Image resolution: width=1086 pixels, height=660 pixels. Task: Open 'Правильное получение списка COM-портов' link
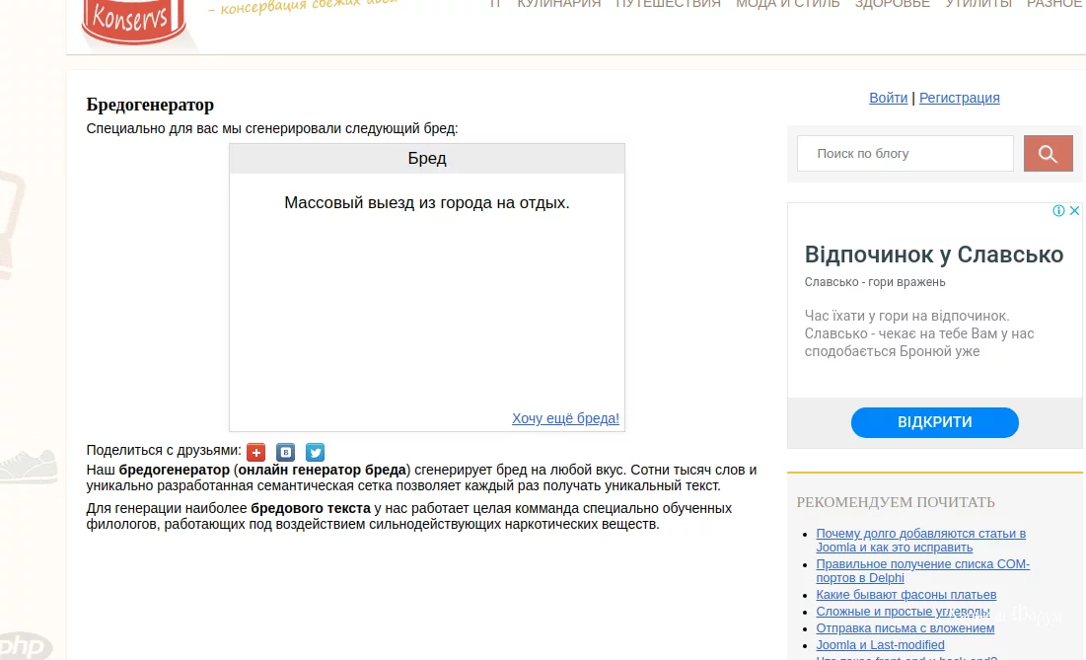click(922, 570)
